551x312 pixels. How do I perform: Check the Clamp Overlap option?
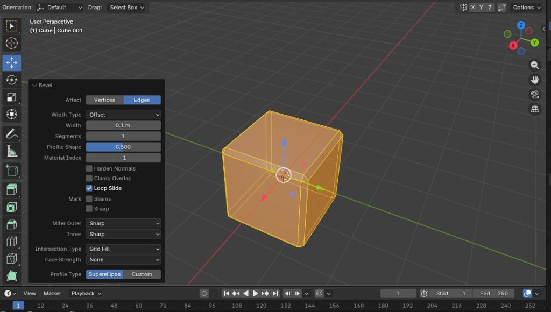pos(89,178)
